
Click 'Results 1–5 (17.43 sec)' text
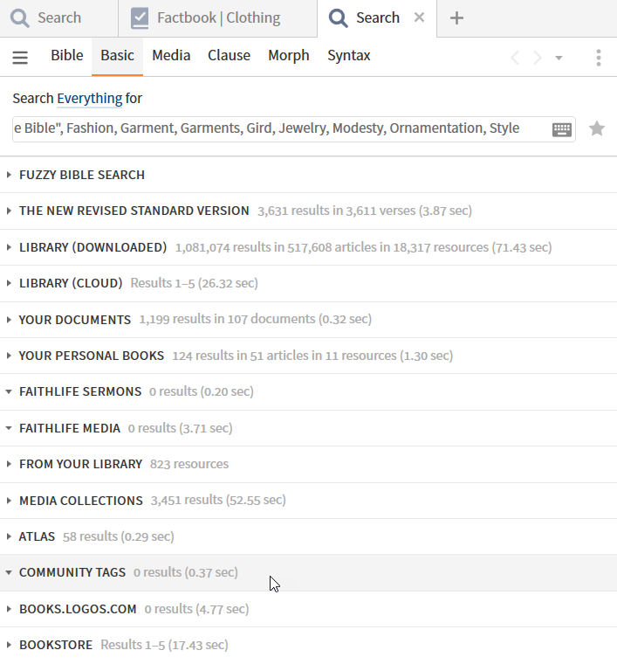pos(164,645)
